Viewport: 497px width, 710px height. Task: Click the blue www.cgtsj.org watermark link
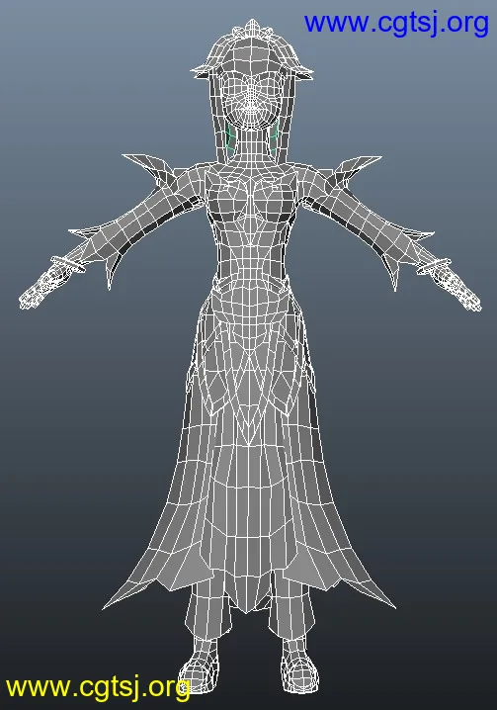[x=396, y=24]
